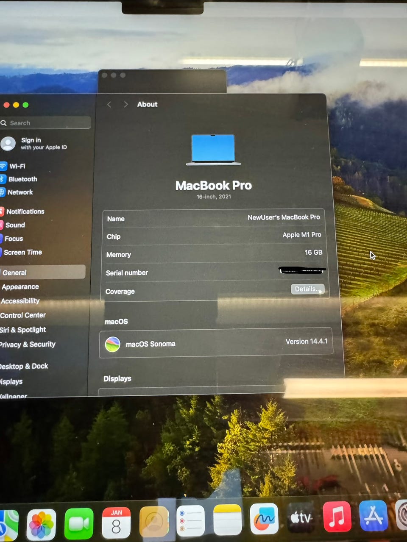Open Desktop & Dock settings

[24, 366]
